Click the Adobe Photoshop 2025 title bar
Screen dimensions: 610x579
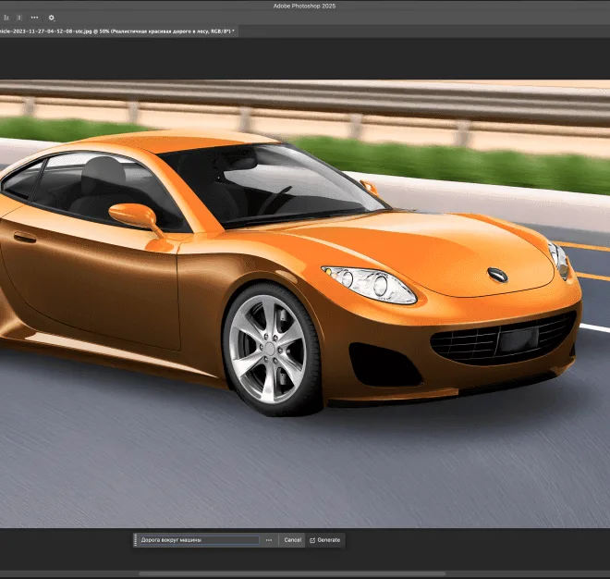click(305, 6)
